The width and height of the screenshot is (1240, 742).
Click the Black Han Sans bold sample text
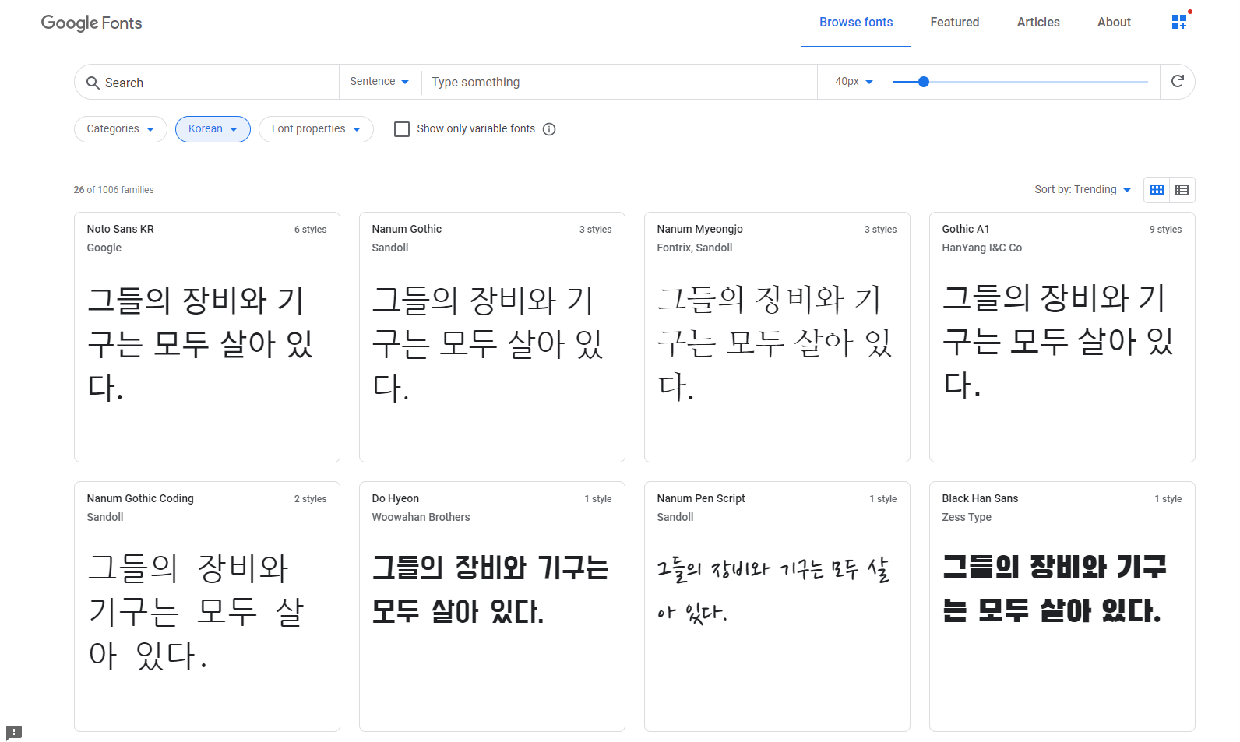click(x=1055, y=589)
